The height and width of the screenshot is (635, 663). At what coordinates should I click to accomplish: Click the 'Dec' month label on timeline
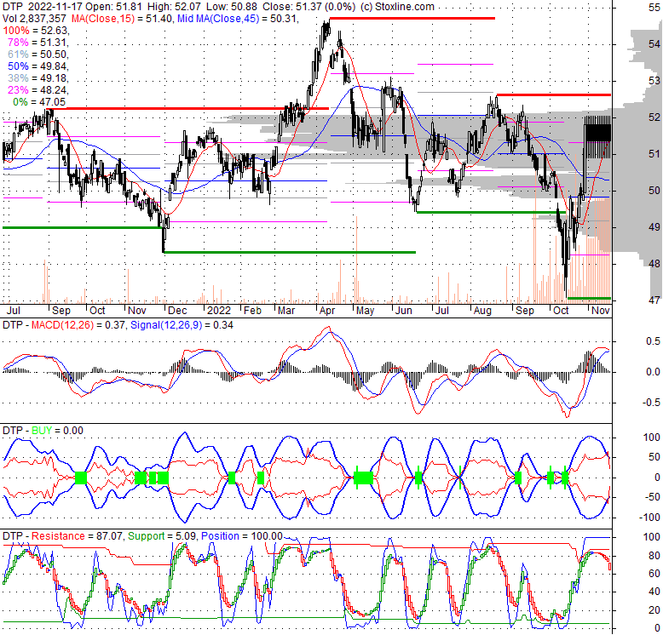(177, 311)
